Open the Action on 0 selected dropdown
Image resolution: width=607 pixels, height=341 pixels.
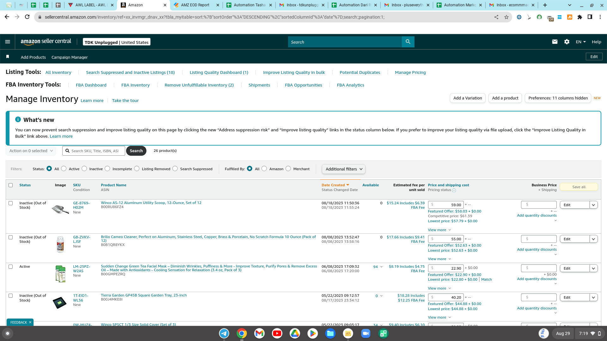point(31,151)
